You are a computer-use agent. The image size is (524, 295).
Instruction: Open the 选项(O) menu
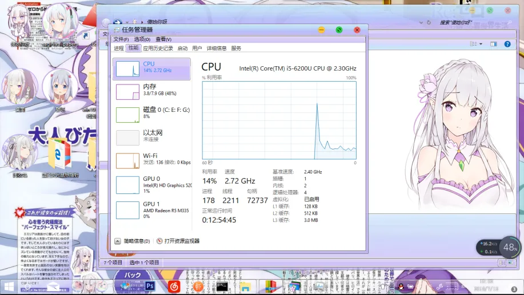[142, 39]
